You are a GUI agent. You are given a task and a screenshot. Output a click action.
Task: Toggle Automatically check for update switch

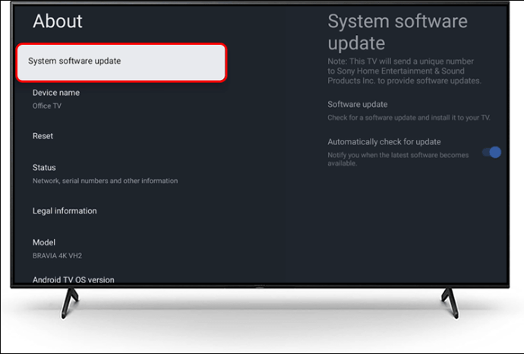coord(491,153)
